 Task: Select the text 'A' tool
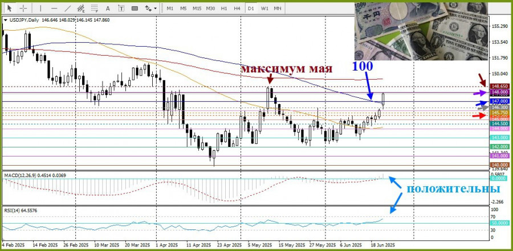point(108,8)
